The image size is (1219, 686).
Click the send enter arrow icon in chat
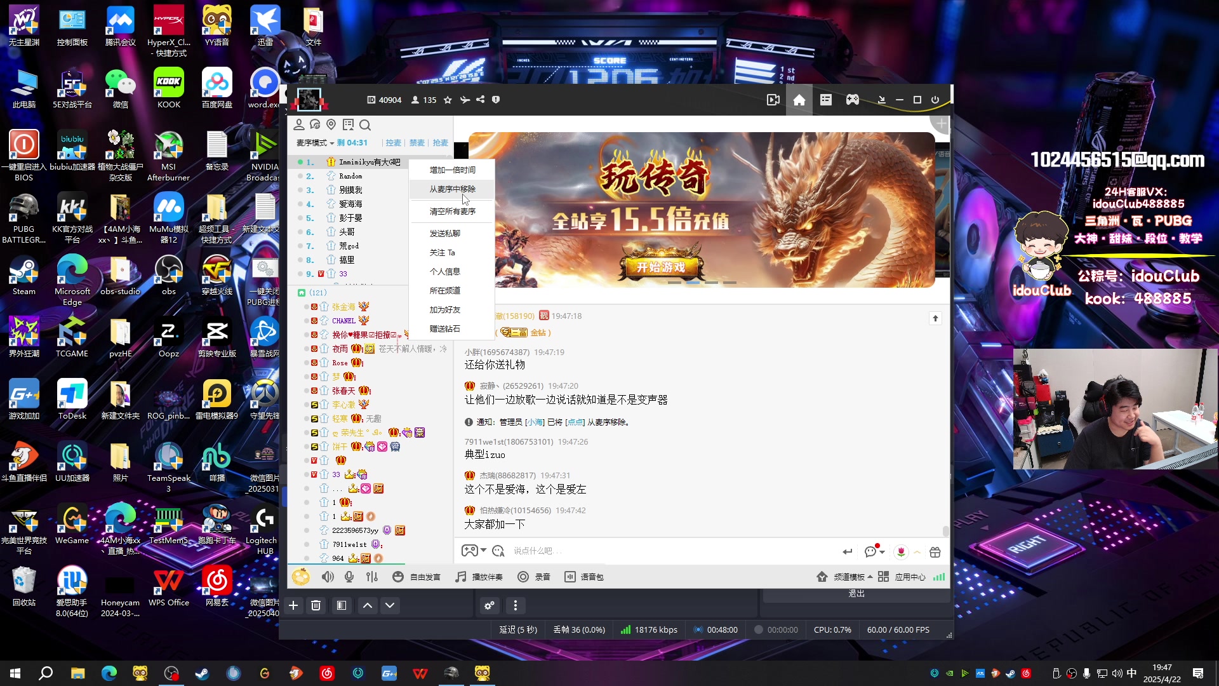[848, 552]
